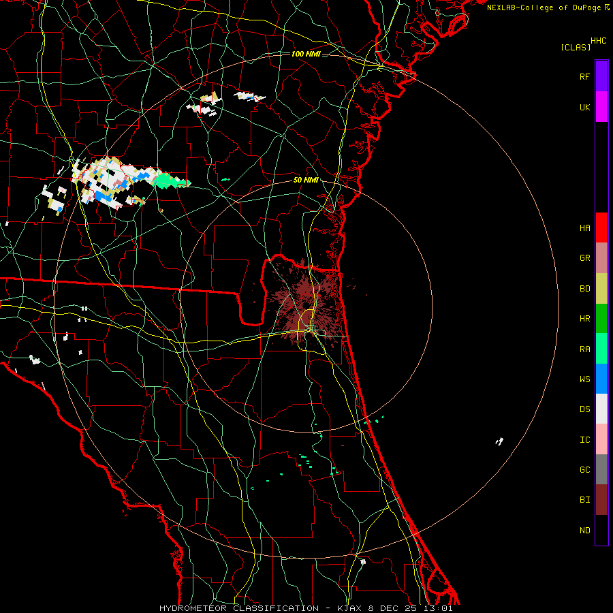The image size is (613, 613).
Task: Click the Hydrometeor Classification KJAX title text
Action: (306, 608)
